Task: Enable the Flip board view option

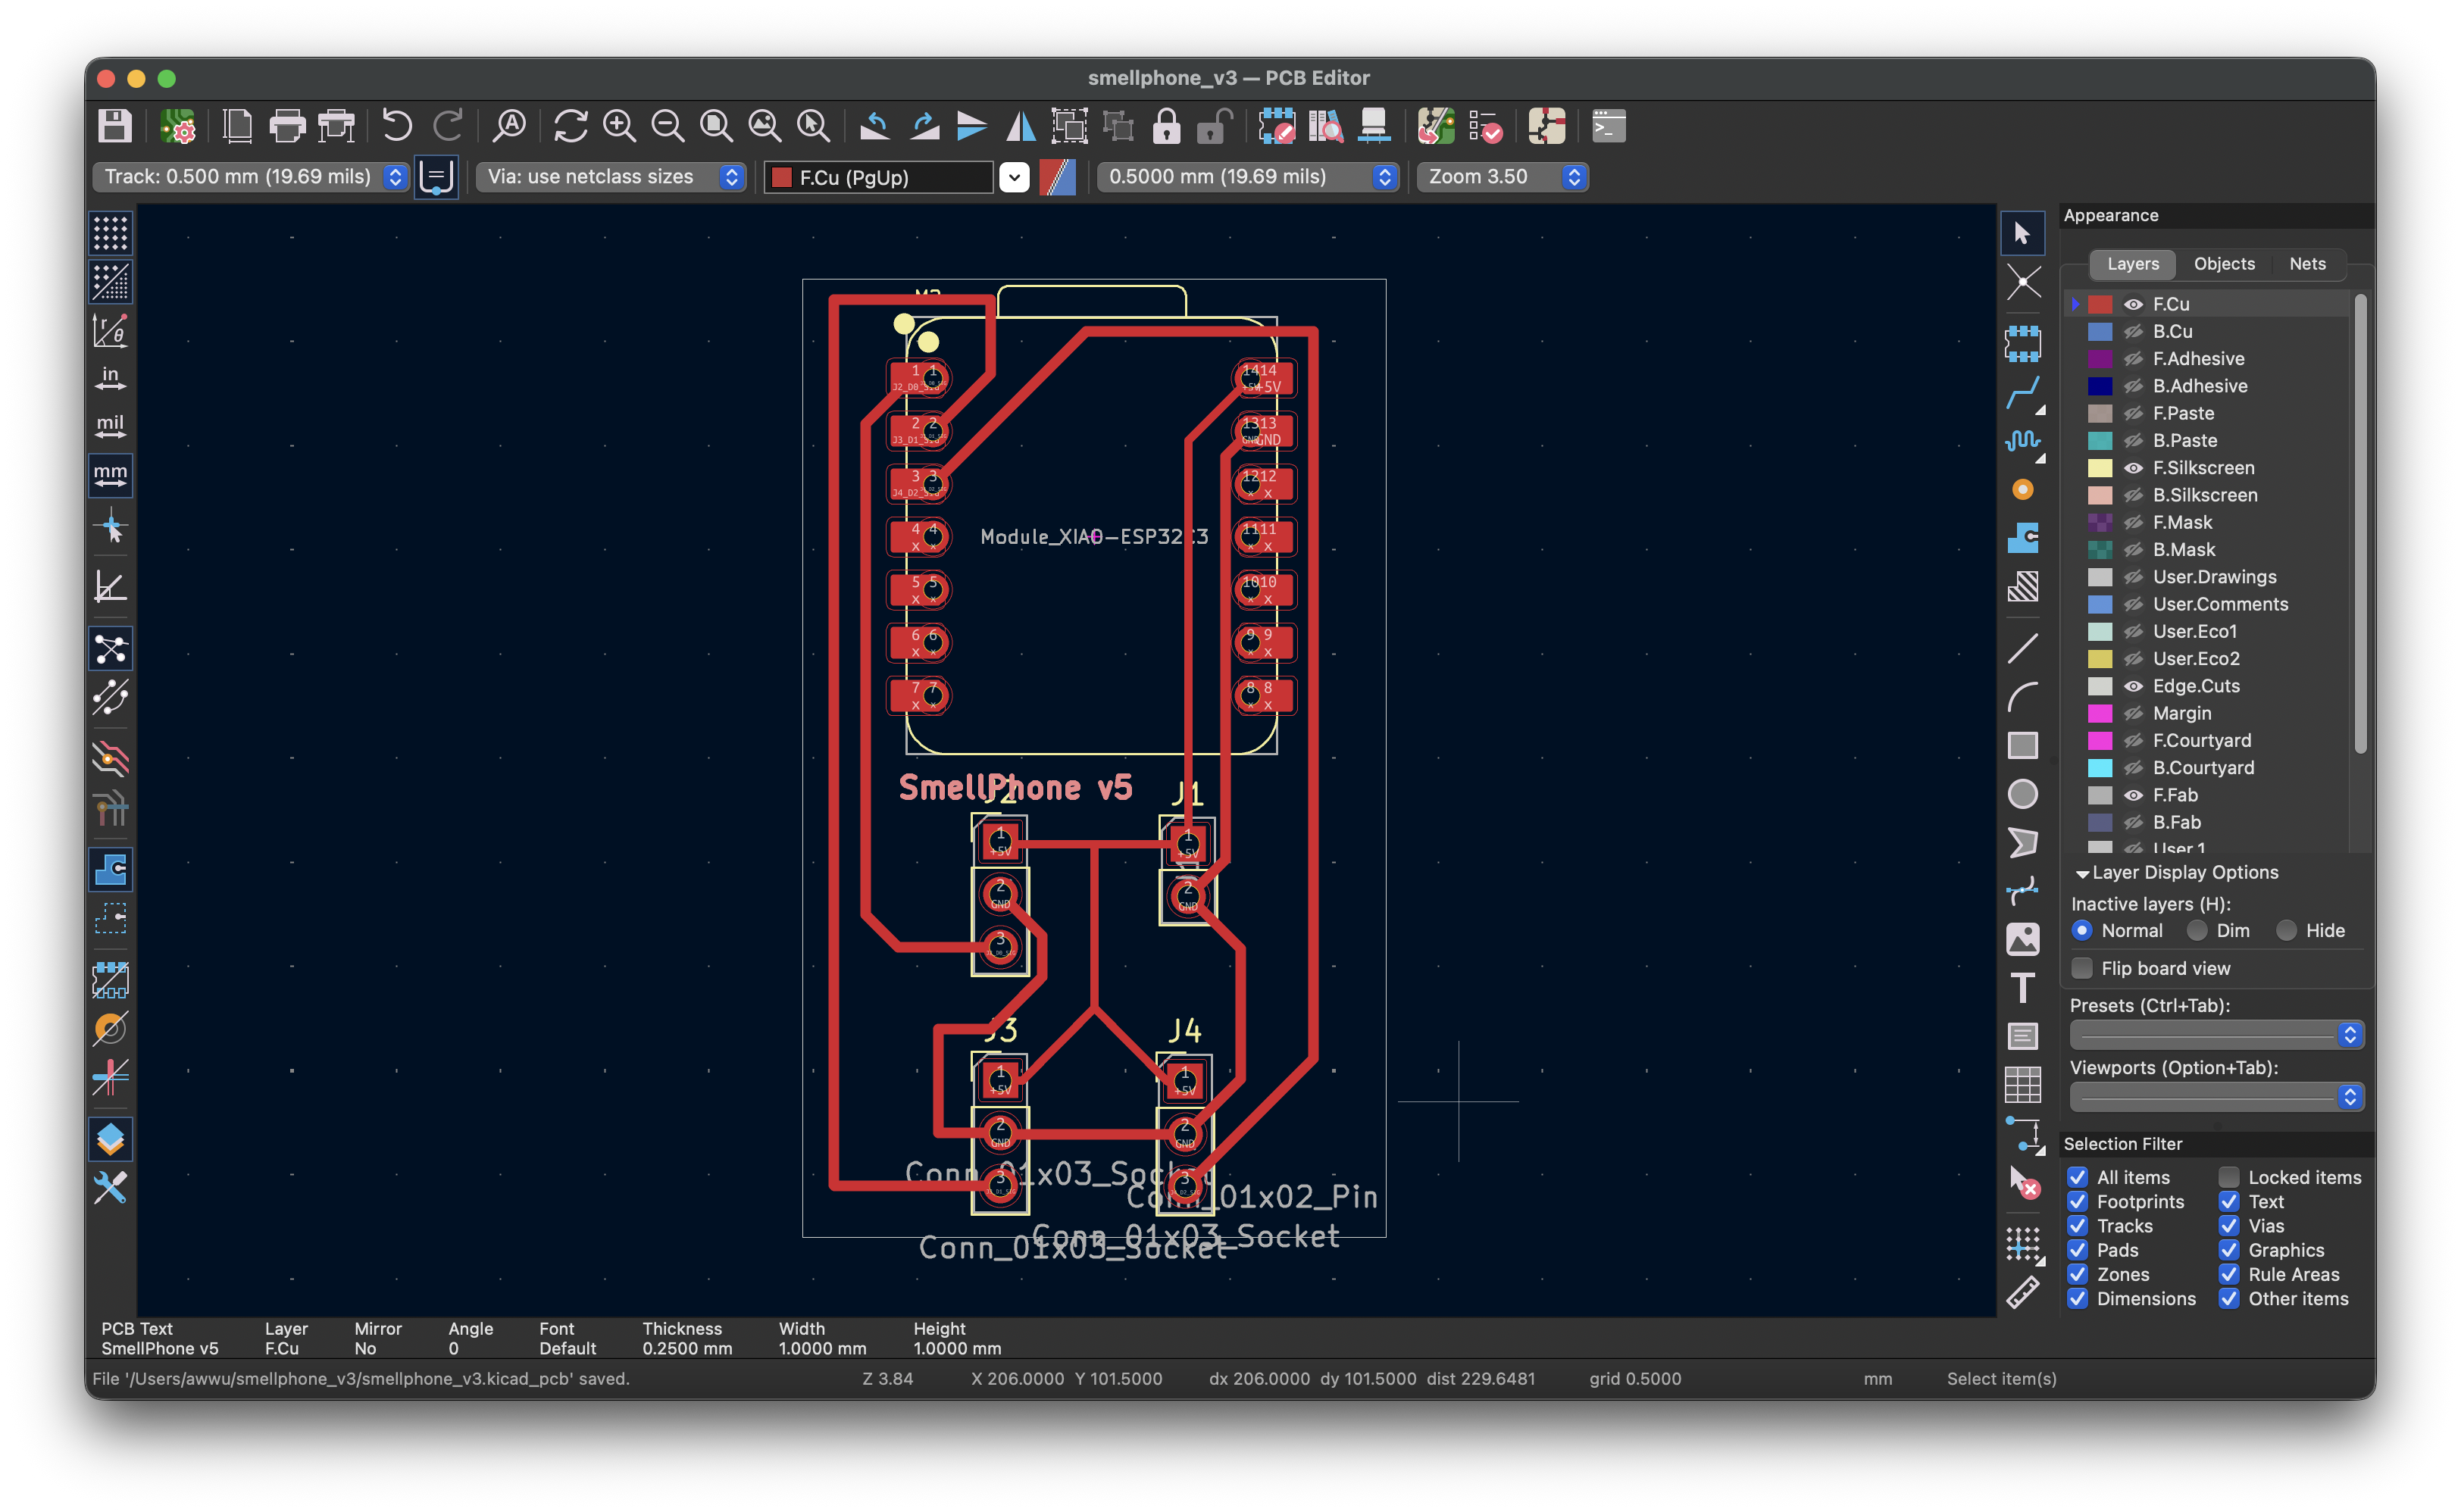Action: (x=2083, y=968)
